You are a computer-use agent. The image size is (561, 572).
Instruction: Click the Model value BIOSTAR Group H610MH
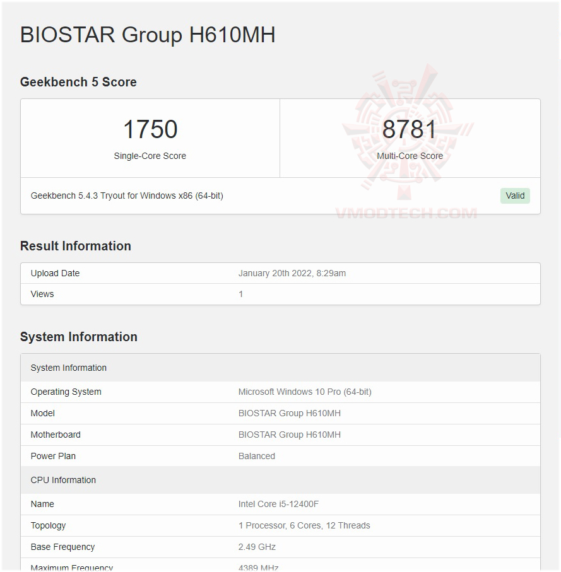290,413
